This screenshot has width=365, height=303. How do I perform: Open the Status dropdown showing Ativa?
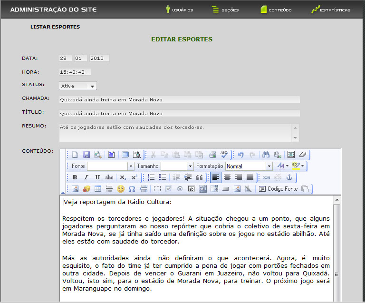[77, 86]
